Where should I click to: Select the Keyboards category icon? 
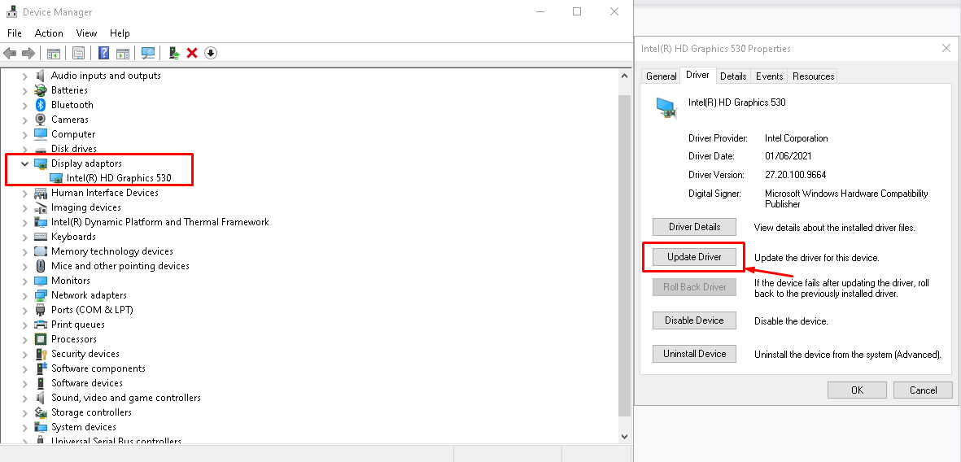tap(41, 237)
